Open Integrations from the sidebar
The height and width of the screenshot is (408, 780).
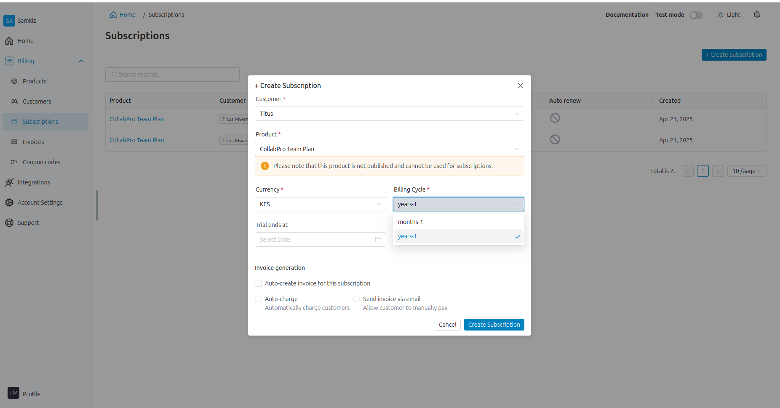tap(34, 182)
